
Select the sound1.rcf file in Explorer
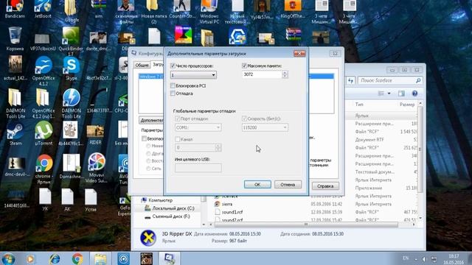point(232,212)
